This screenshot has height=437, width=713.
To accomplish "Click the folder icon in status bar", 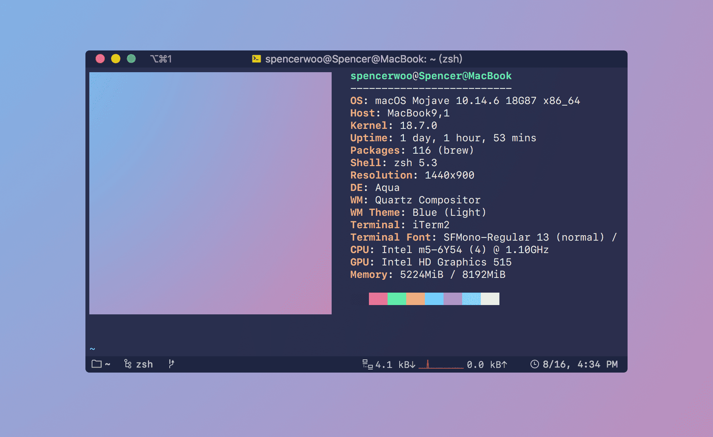I will tap(96, 364).
